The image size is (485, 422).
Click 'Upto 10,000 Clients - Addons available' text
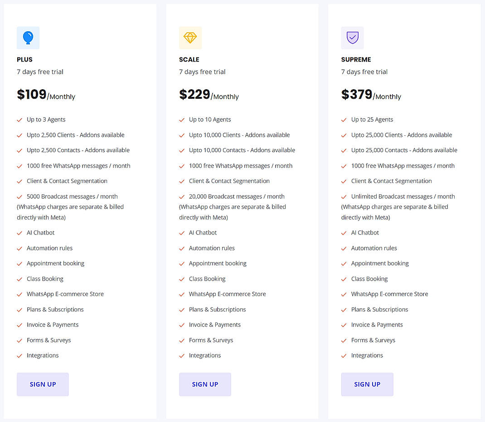click(239, 134)
